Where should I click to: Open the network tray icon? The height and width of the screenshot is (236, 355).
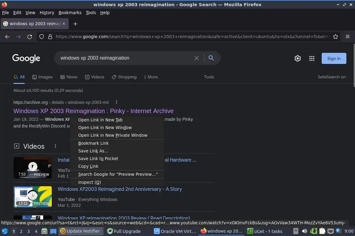click(x=331, y=231)
